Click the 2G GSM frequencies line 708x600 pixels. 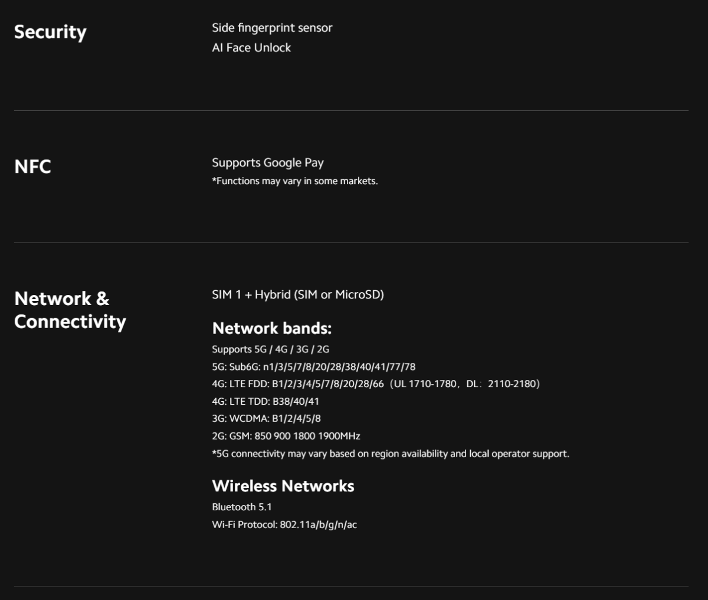286,436
